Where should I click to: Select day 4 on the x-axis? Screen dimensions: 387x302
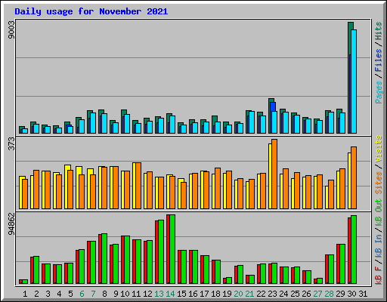(59, 294)
